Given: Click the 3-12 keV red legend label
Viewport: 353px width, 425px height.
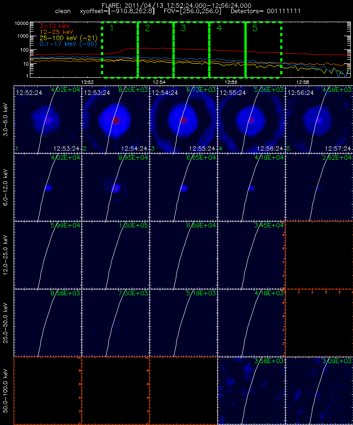Looking at the screenshot, I should (x=55, y=26).
